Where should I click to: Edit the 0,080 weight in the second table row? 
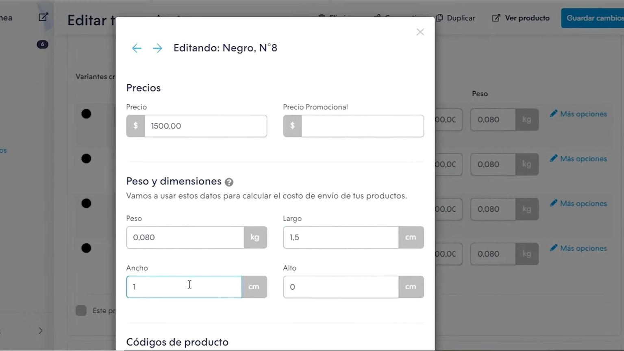(x=493, y=164)
